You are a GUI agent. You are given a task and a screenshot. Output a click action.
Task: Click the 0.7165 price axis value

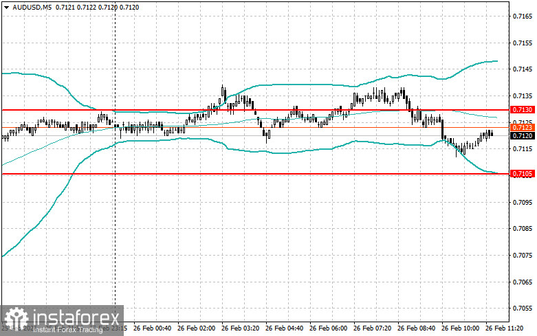point(523,16)
